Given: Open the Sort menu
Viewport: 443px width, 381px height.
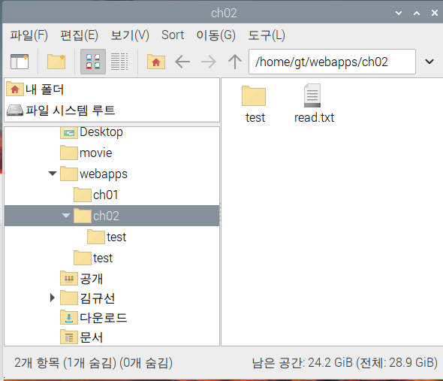Looking at the screenshot, I should pos(173,35).
